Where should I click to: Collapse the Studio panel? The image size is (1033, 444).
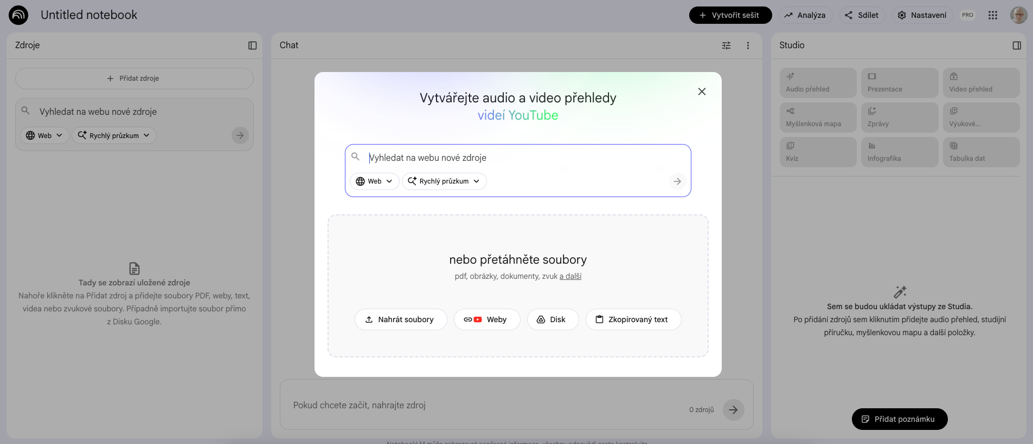[x=1017, y=45]
